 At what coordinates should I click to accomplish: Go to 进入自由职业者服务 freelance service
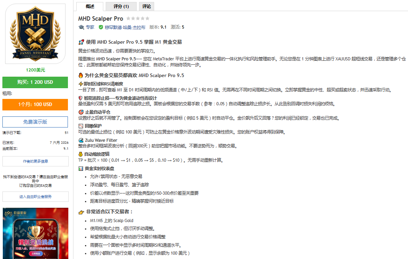[x=35, y=197]
